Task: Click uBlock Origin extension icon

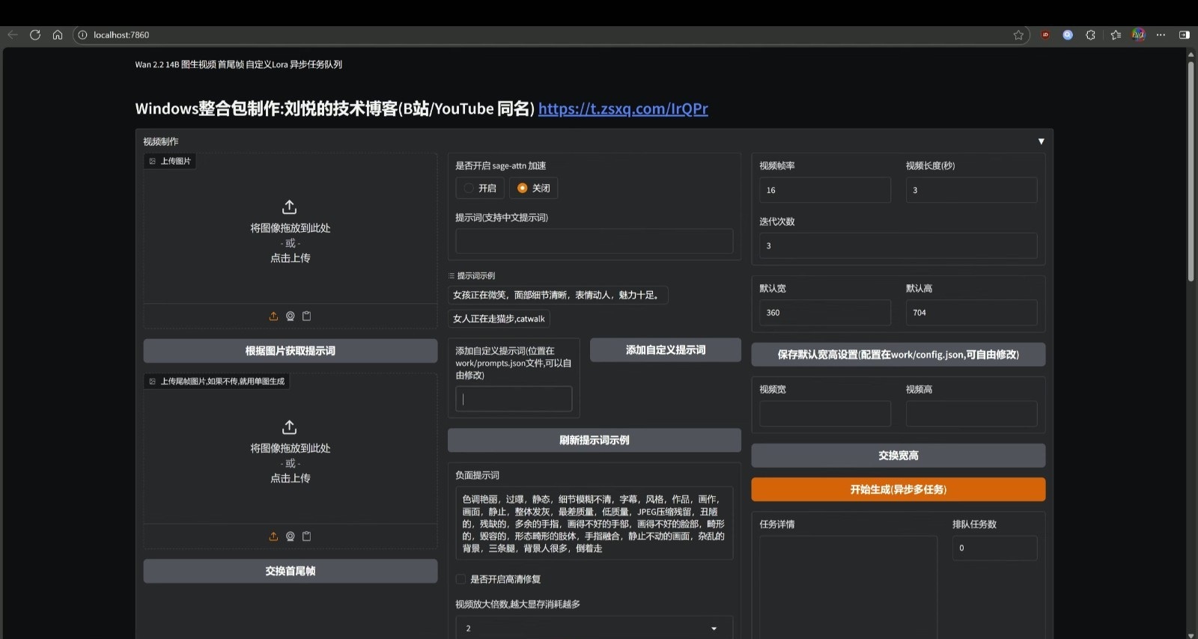Action: [x=1045, y=35]
